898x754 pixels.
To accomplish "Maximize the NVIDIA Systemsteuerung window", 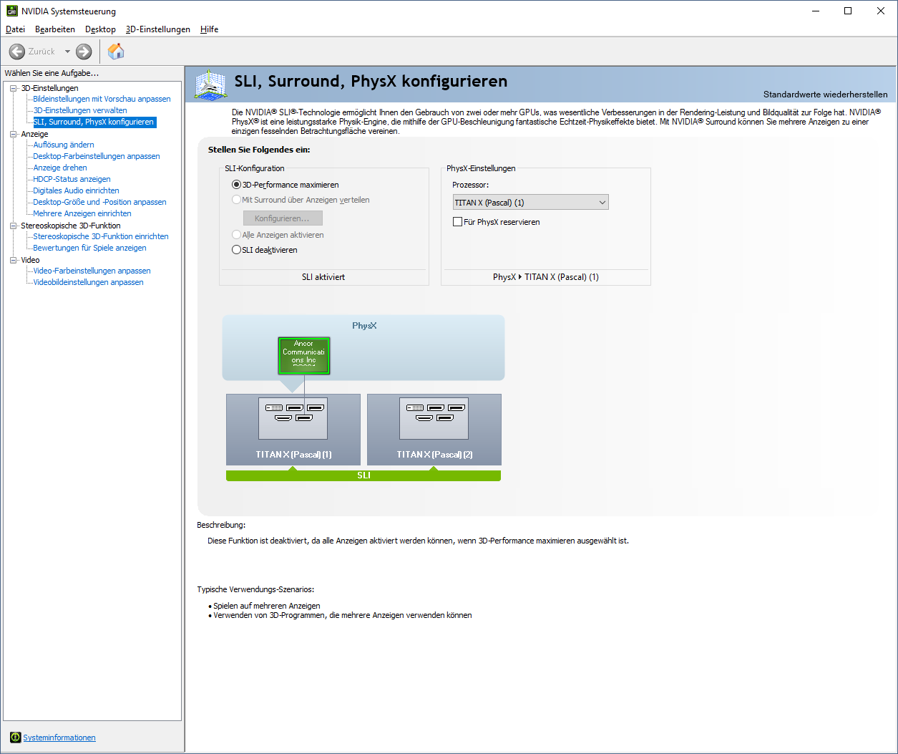I will (x=848, y=11).
